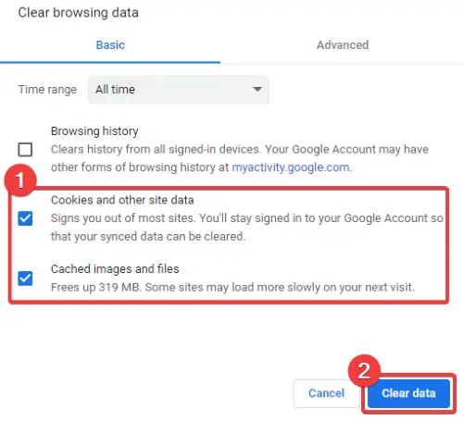Open the Advanced tab
Viewport: 463px width, 421px height.
click(343, 45)
